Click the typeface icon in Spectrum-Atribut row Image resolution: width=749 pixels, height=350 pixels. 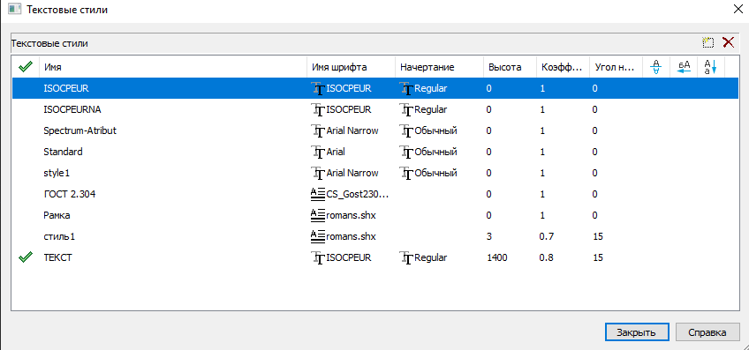[406, 130]
